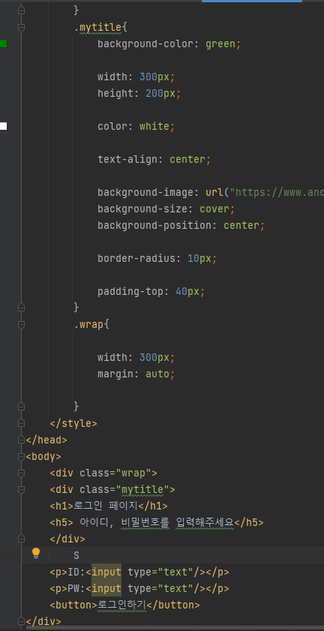Click the .mytitle selector text

coord(97,27)
